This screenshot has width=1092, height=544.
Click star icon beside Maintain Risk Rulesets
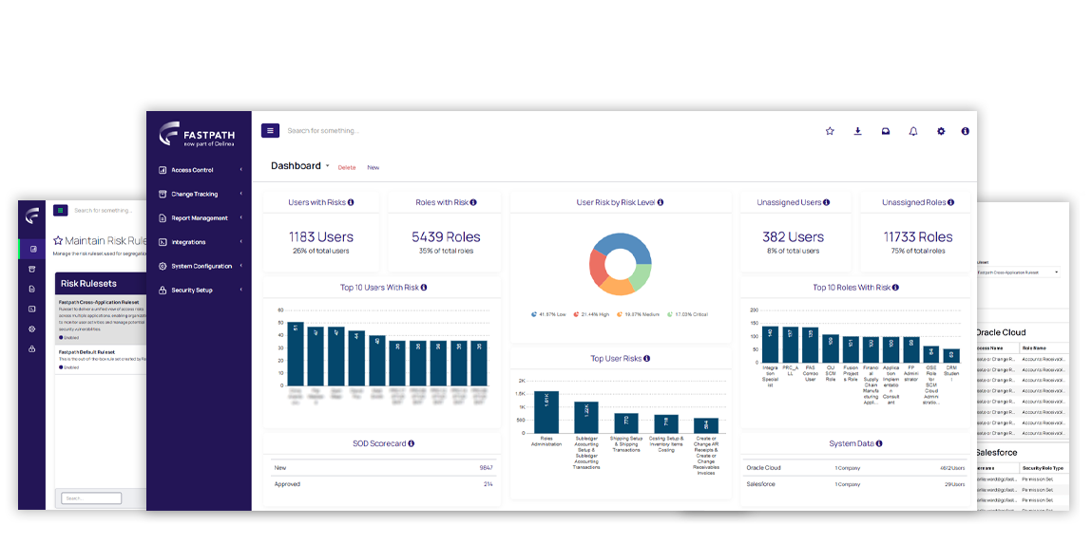point(58,241)
